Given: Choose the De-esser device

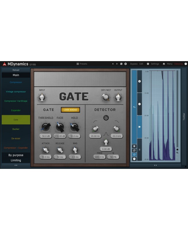Looking at the screenshot, I should click(16, 138).
